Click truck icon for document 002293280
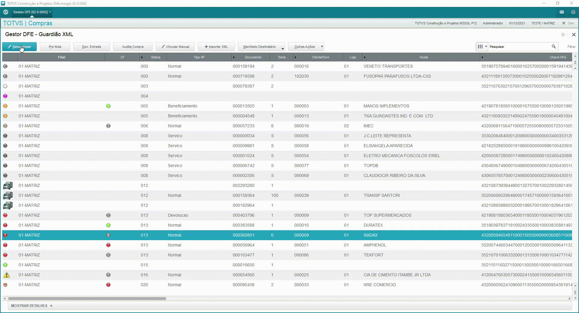The image size is (579, 313). click(8, 185)
